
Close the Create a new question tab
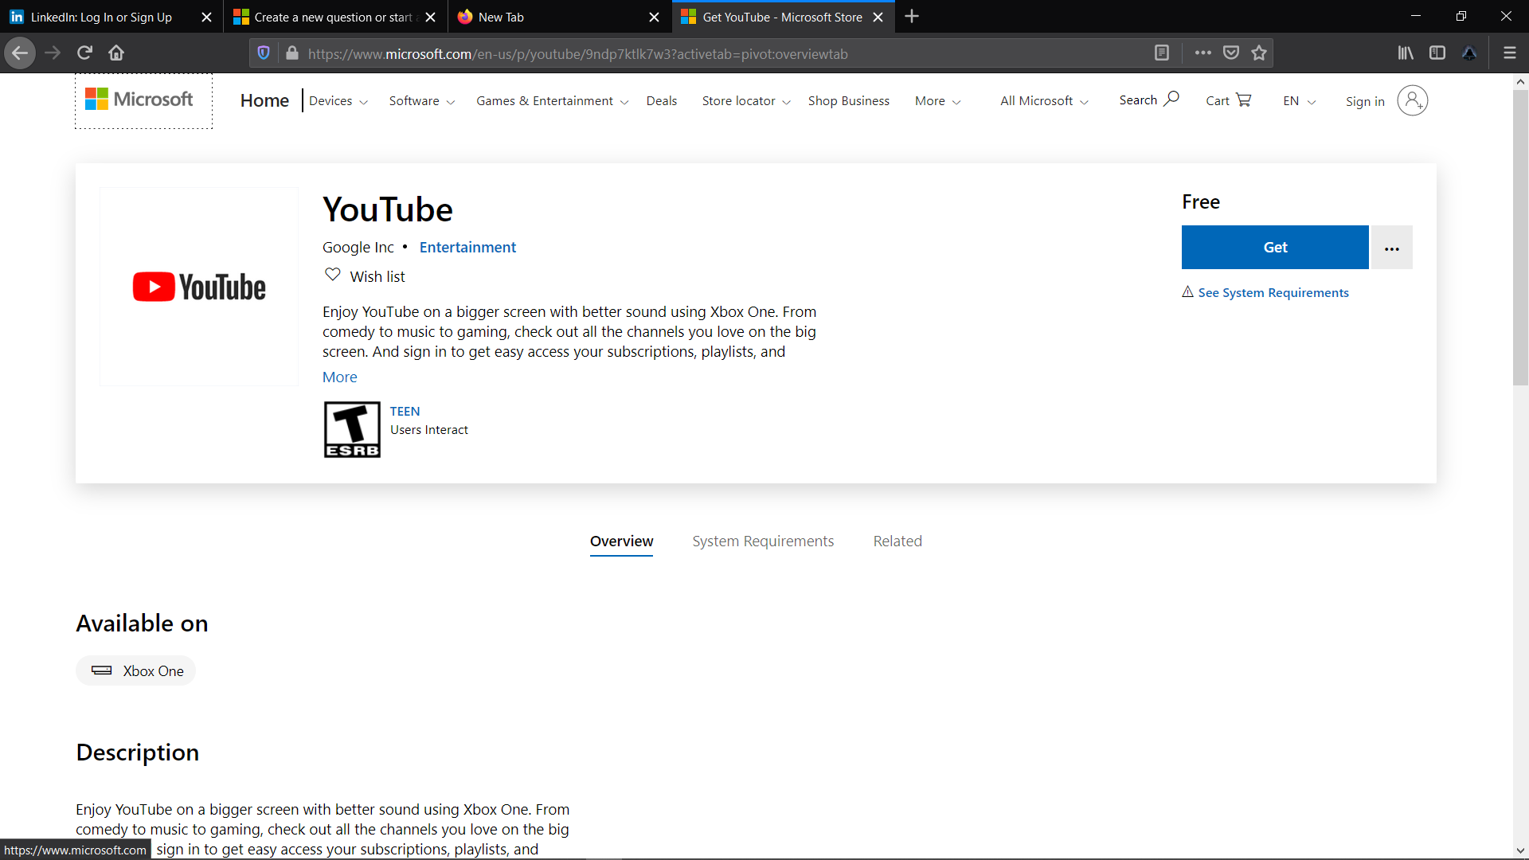[430, 17]
